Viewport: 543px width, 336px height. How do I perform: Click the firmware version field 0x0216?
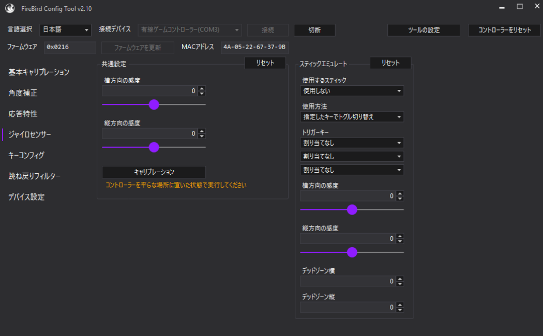coord(70,48)
